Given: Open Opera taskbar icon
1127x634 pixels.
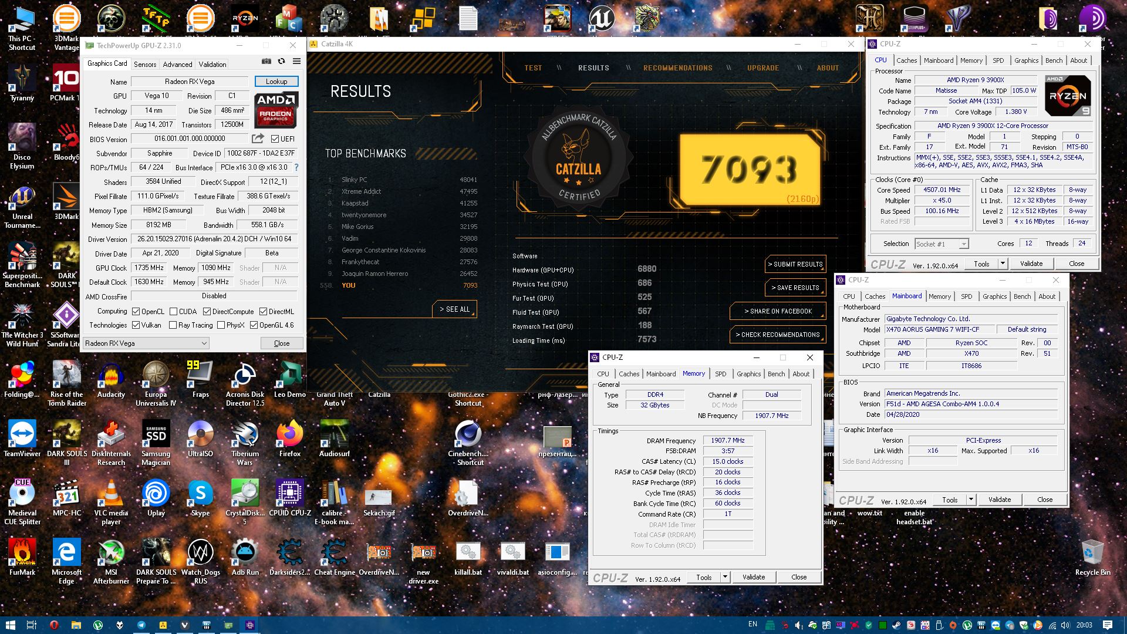Looking at the screenshot, I should click(54, 625).
